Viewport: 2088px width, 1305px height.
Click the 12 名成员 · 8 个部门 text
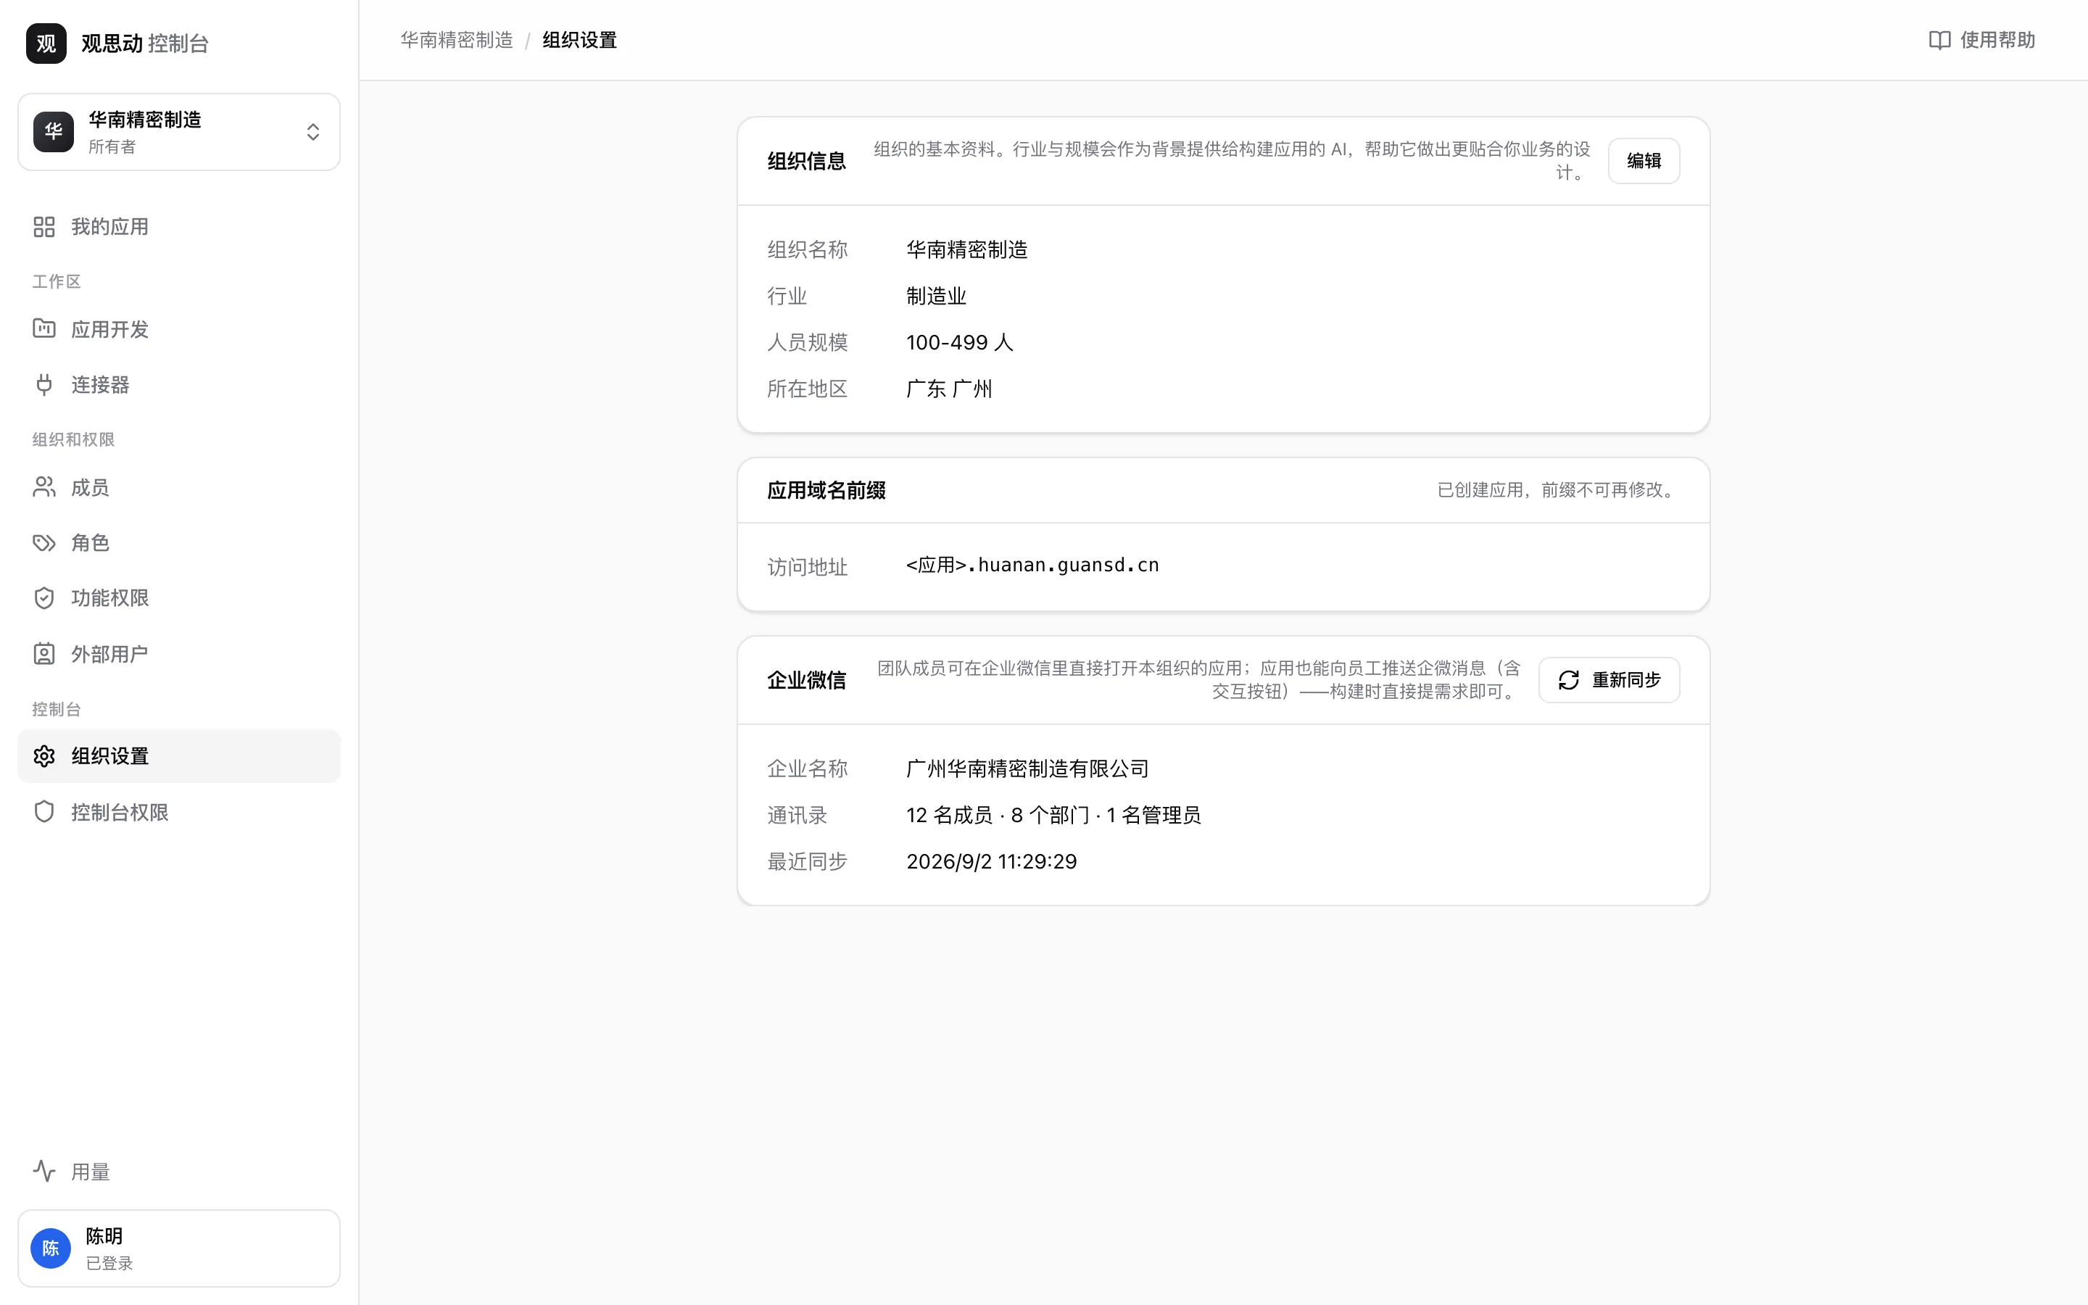pyautogui.click(x=998, y=815)
